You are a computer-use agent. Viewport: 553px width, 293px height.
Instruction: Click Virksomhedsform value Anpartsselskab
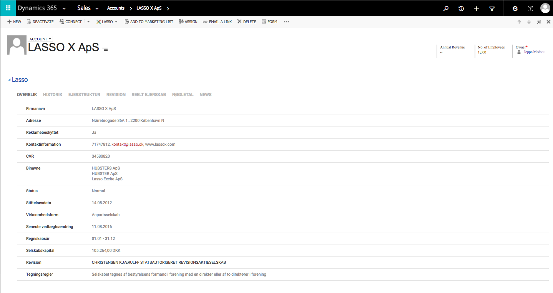(106, 215)
